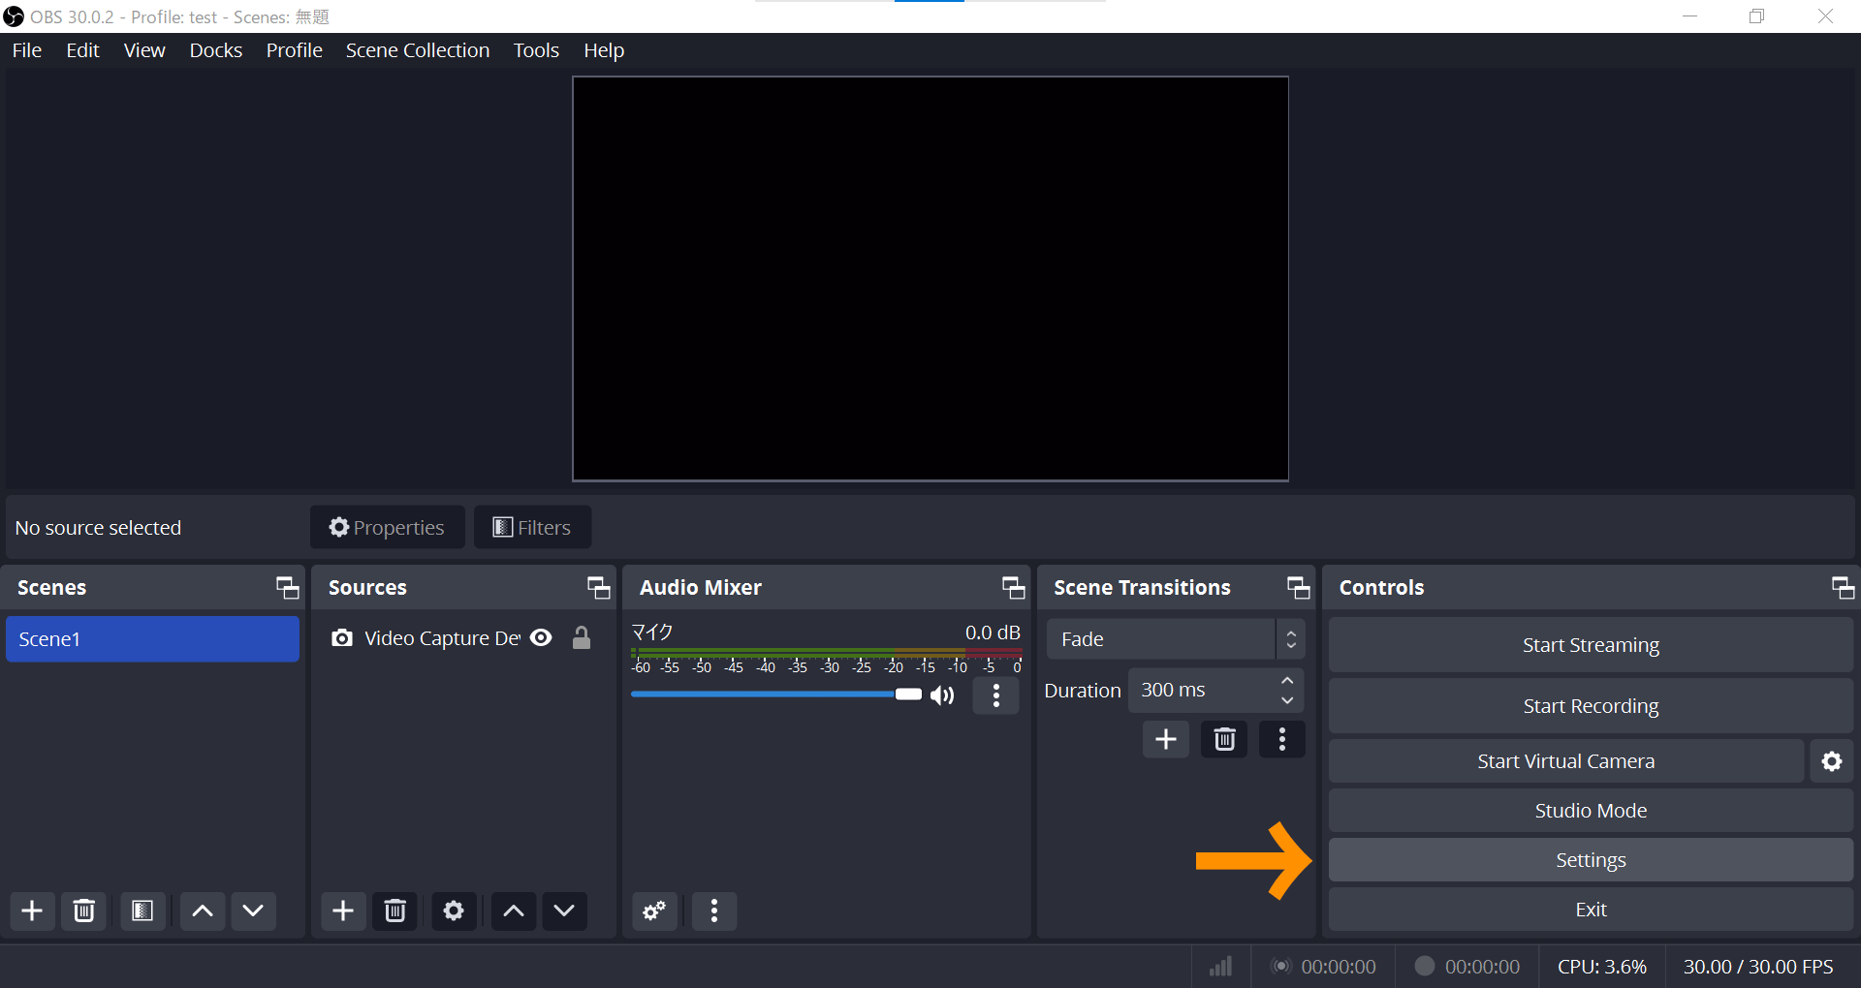
Task: Toggle lock on Video Capture Device source
Action: coord(582,637)
